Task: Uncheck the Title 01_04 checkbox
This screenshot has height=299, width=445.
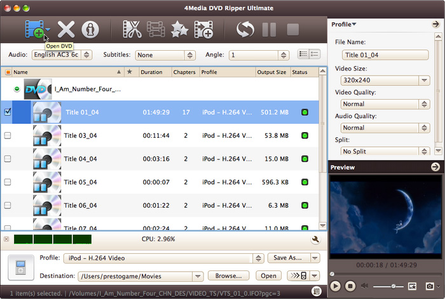Action: tap(8, 112)
